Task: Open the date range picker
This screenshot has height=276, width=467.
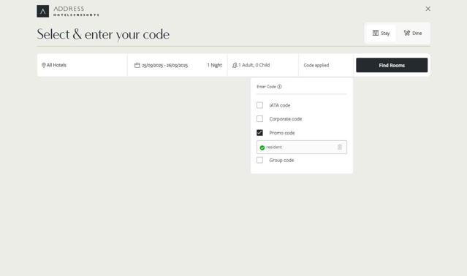Action: pos(177,65)
